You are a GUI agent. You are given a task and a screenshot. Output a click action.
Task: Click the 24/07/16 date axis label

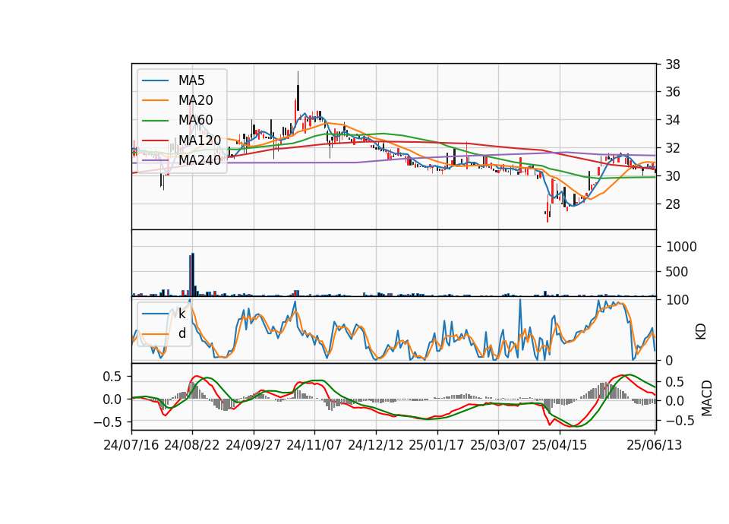point(131,445)
